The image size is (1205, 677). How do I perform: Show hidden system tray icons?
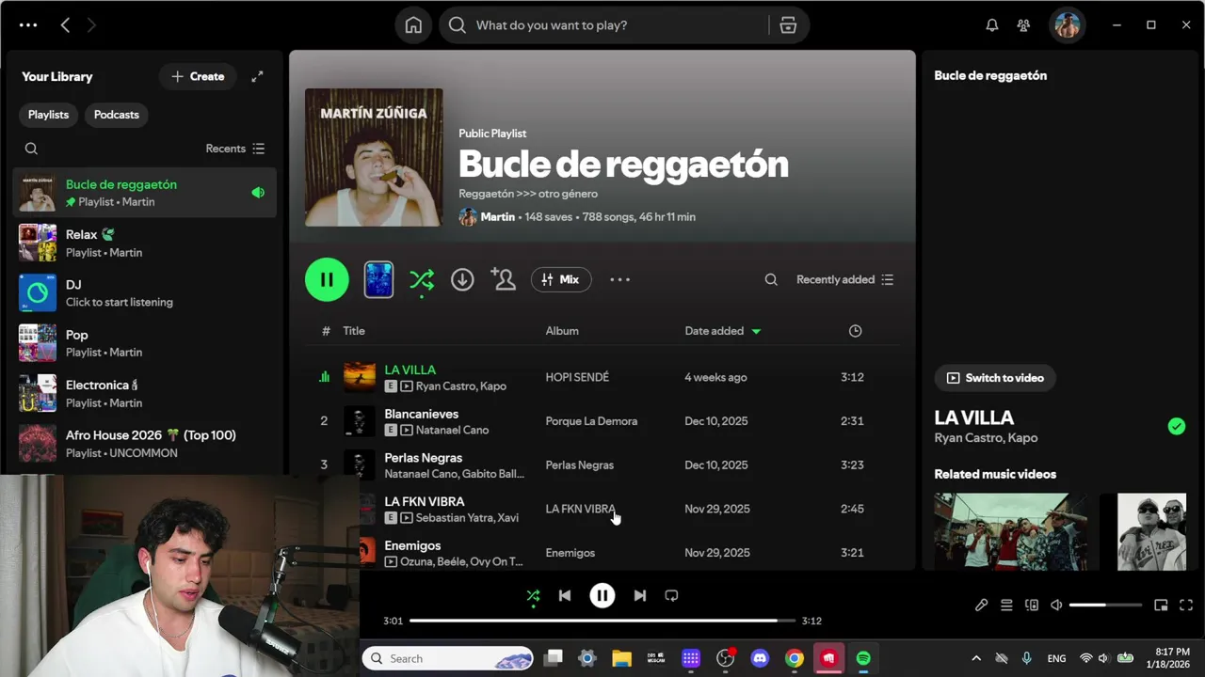(x=976, y=658)
